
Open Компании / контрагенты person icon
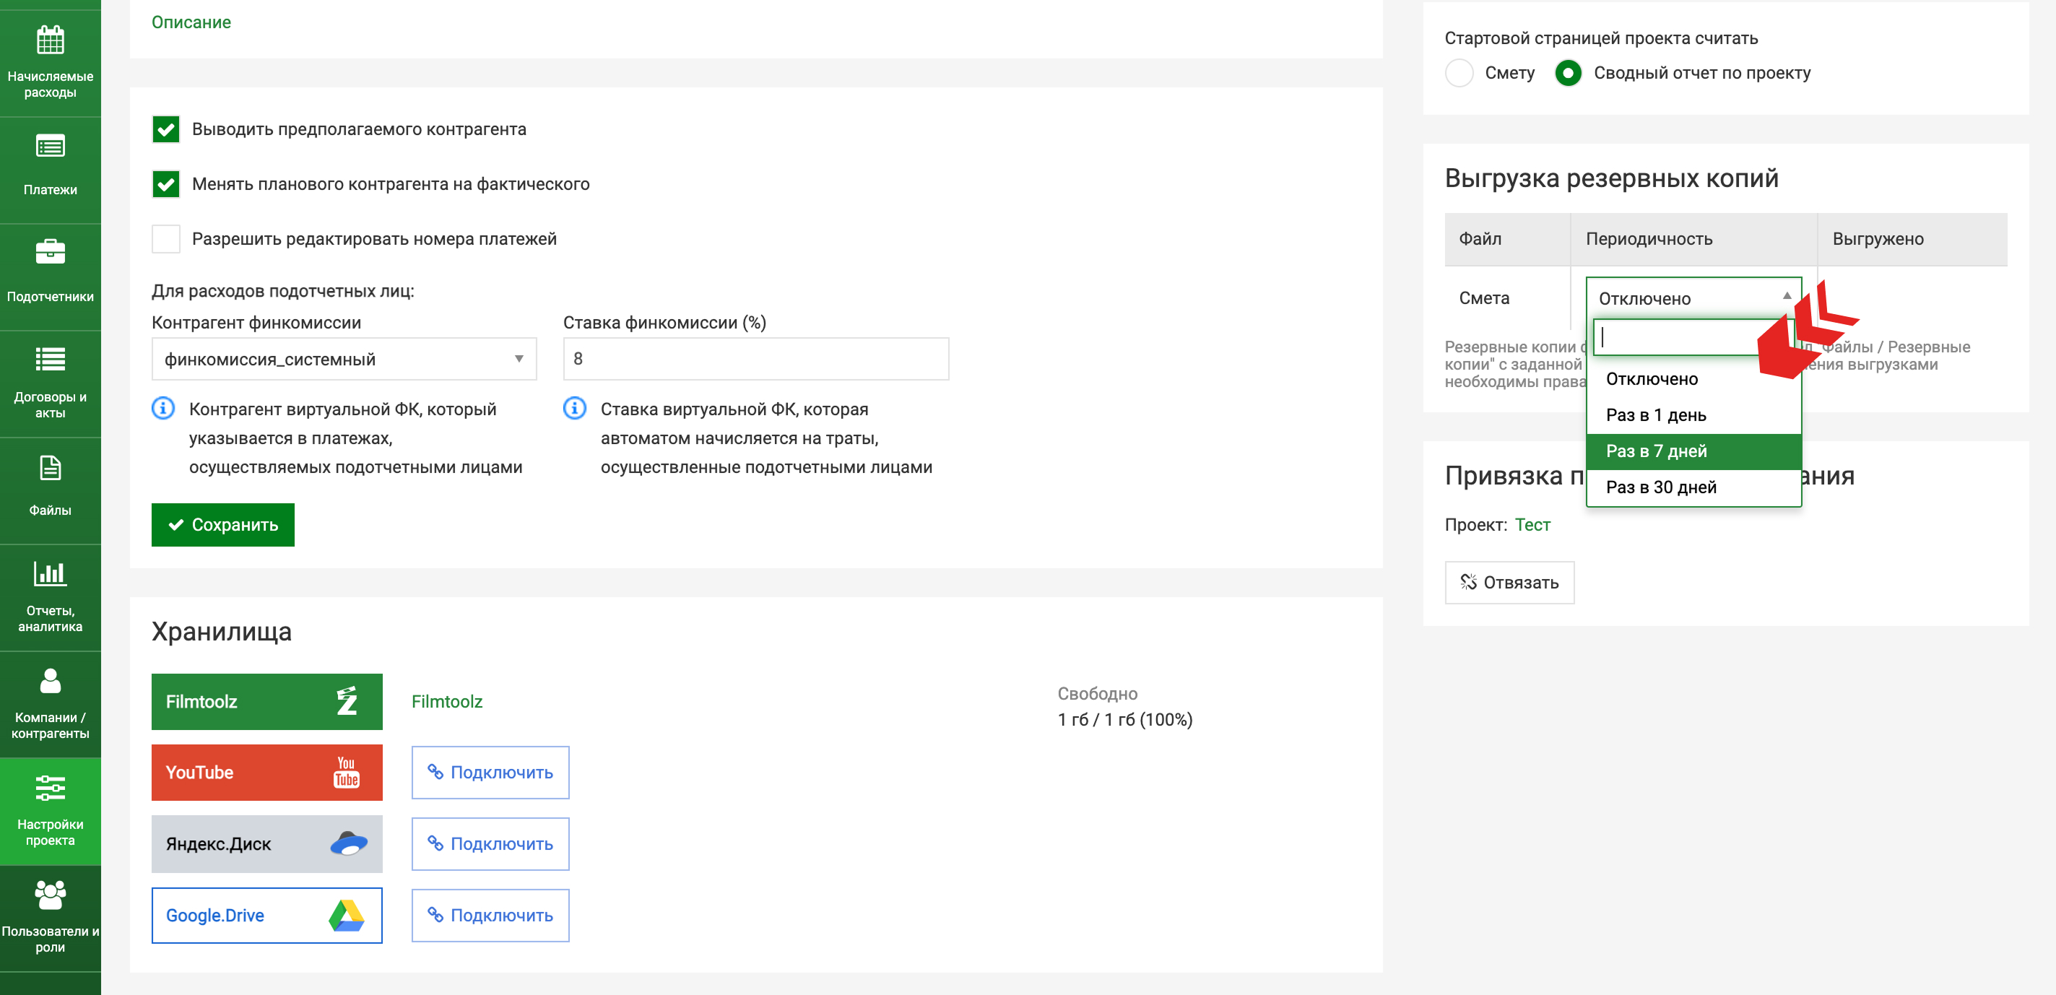coord(51,681)
